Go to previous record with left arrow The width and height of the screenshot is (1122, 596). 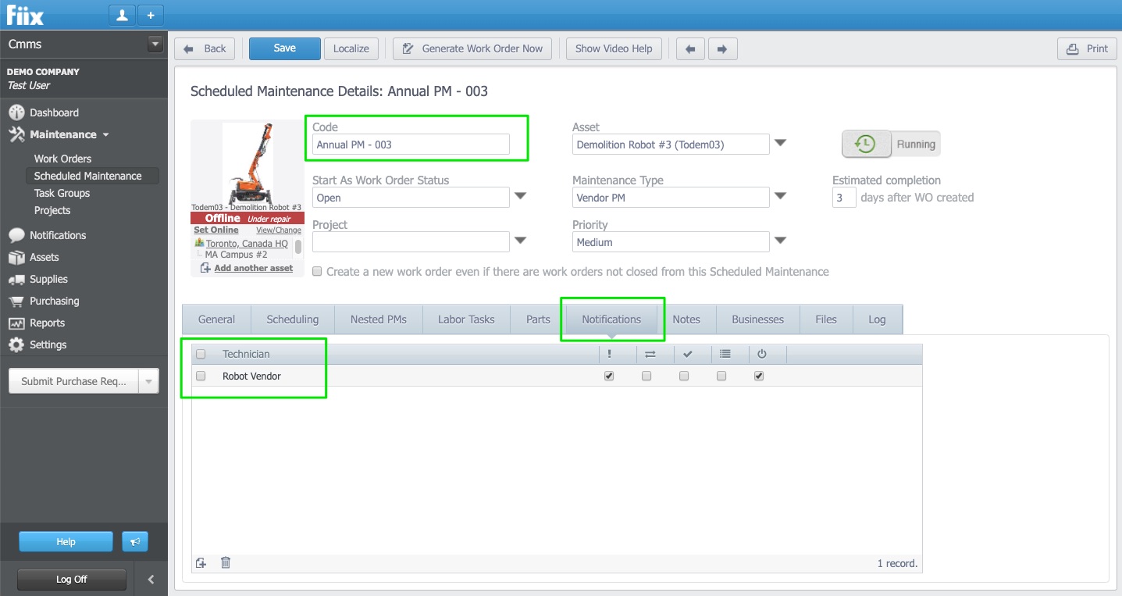pyautogui.click(x=689, y=48)
